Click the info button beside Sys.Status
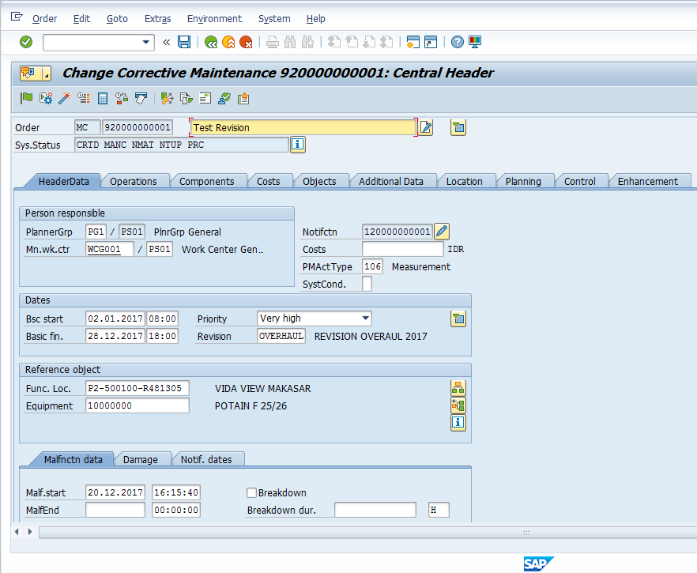This screenshot has height=573, width=697. coord(298,145)
